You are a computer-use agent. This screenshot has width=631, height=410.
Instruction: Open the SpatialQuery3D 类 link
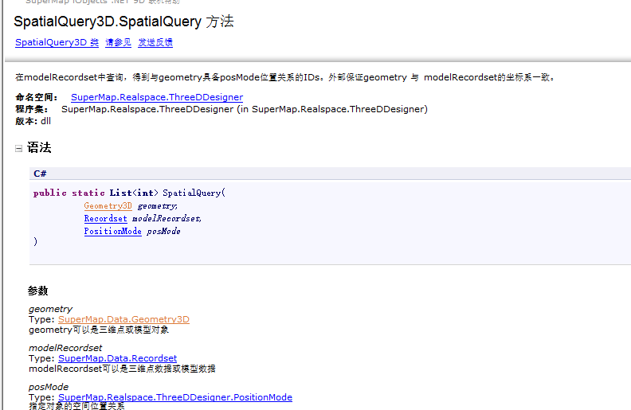tap(57, 42)
